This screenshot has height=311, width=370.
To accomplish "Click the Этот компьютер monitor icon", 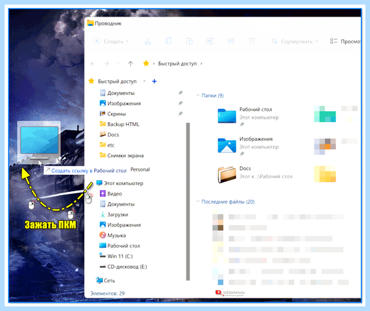I will 99,183.
